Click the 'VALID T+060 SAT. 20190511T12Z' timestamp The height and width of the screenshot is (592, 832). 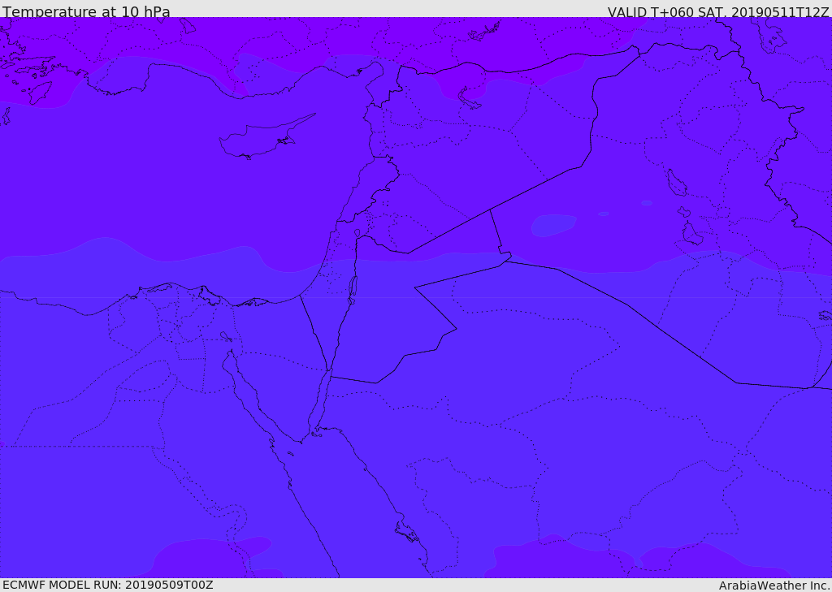[x=718, y=12]
